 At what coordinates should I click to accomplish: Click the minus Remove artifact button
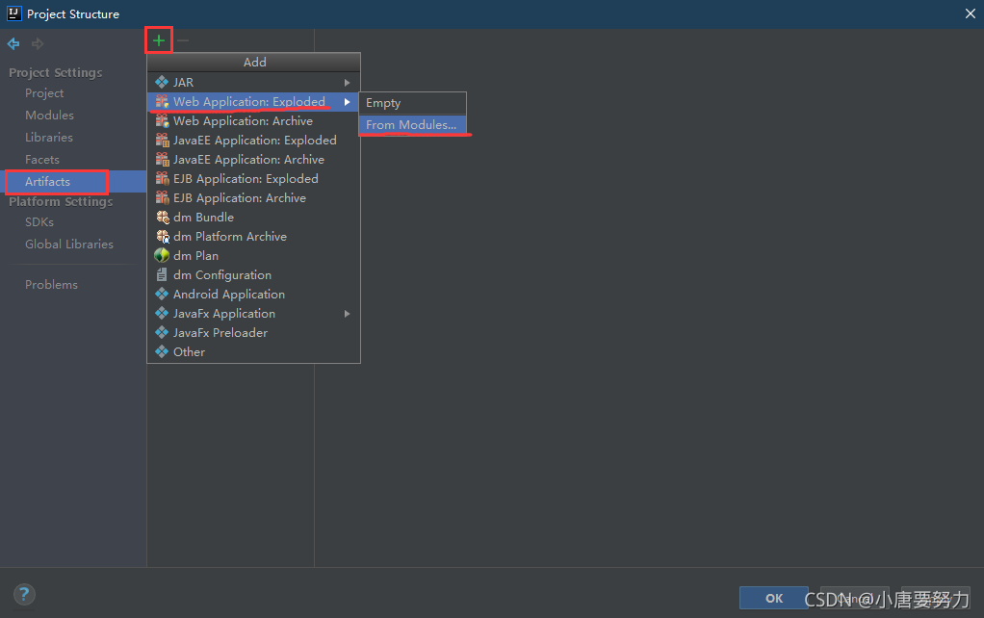coord(183,40)
